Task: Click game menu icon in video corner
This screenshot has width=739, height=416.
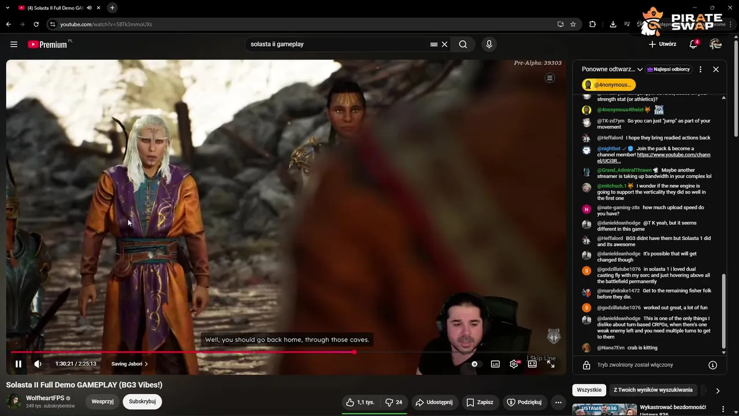Action: pyautogui.click(x=550, y=77)
